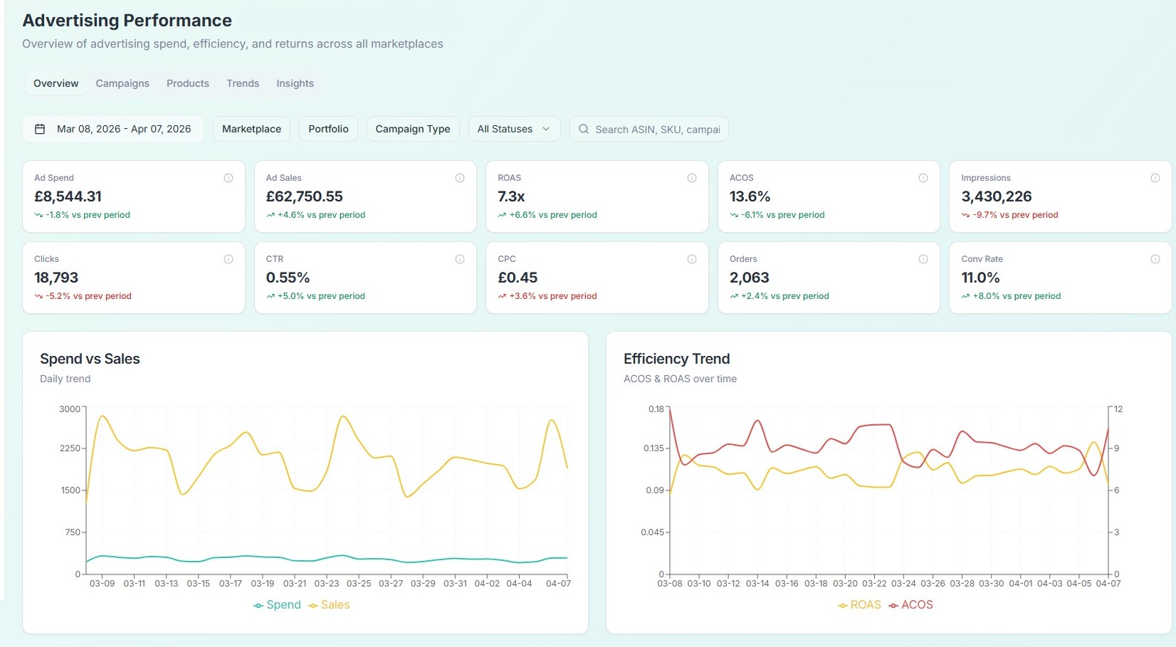
Task: Click the CPC card info icon
Action: point(692,259)
